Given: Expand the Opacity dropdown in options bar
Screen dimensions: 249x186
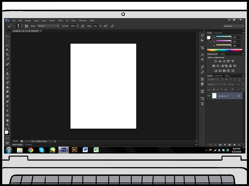Looking at the screenshot, I should [x=77, y=26].
